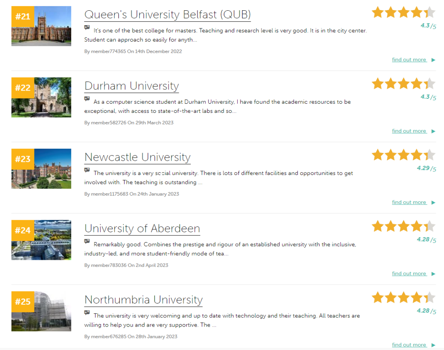Click the comment icon beside University of Aberdeen text

click(87, 242)
